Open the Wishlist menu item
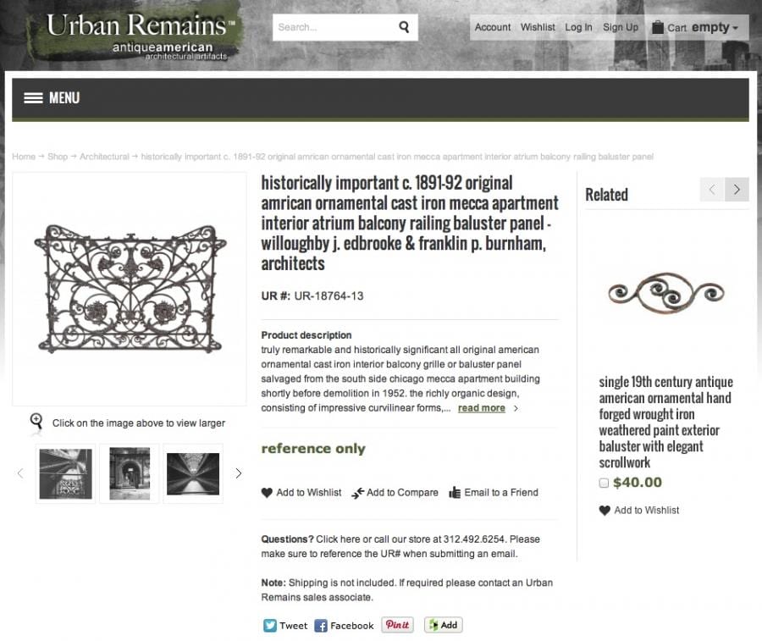The height and width of the screenshot is (641, 762). pos(538,27)
